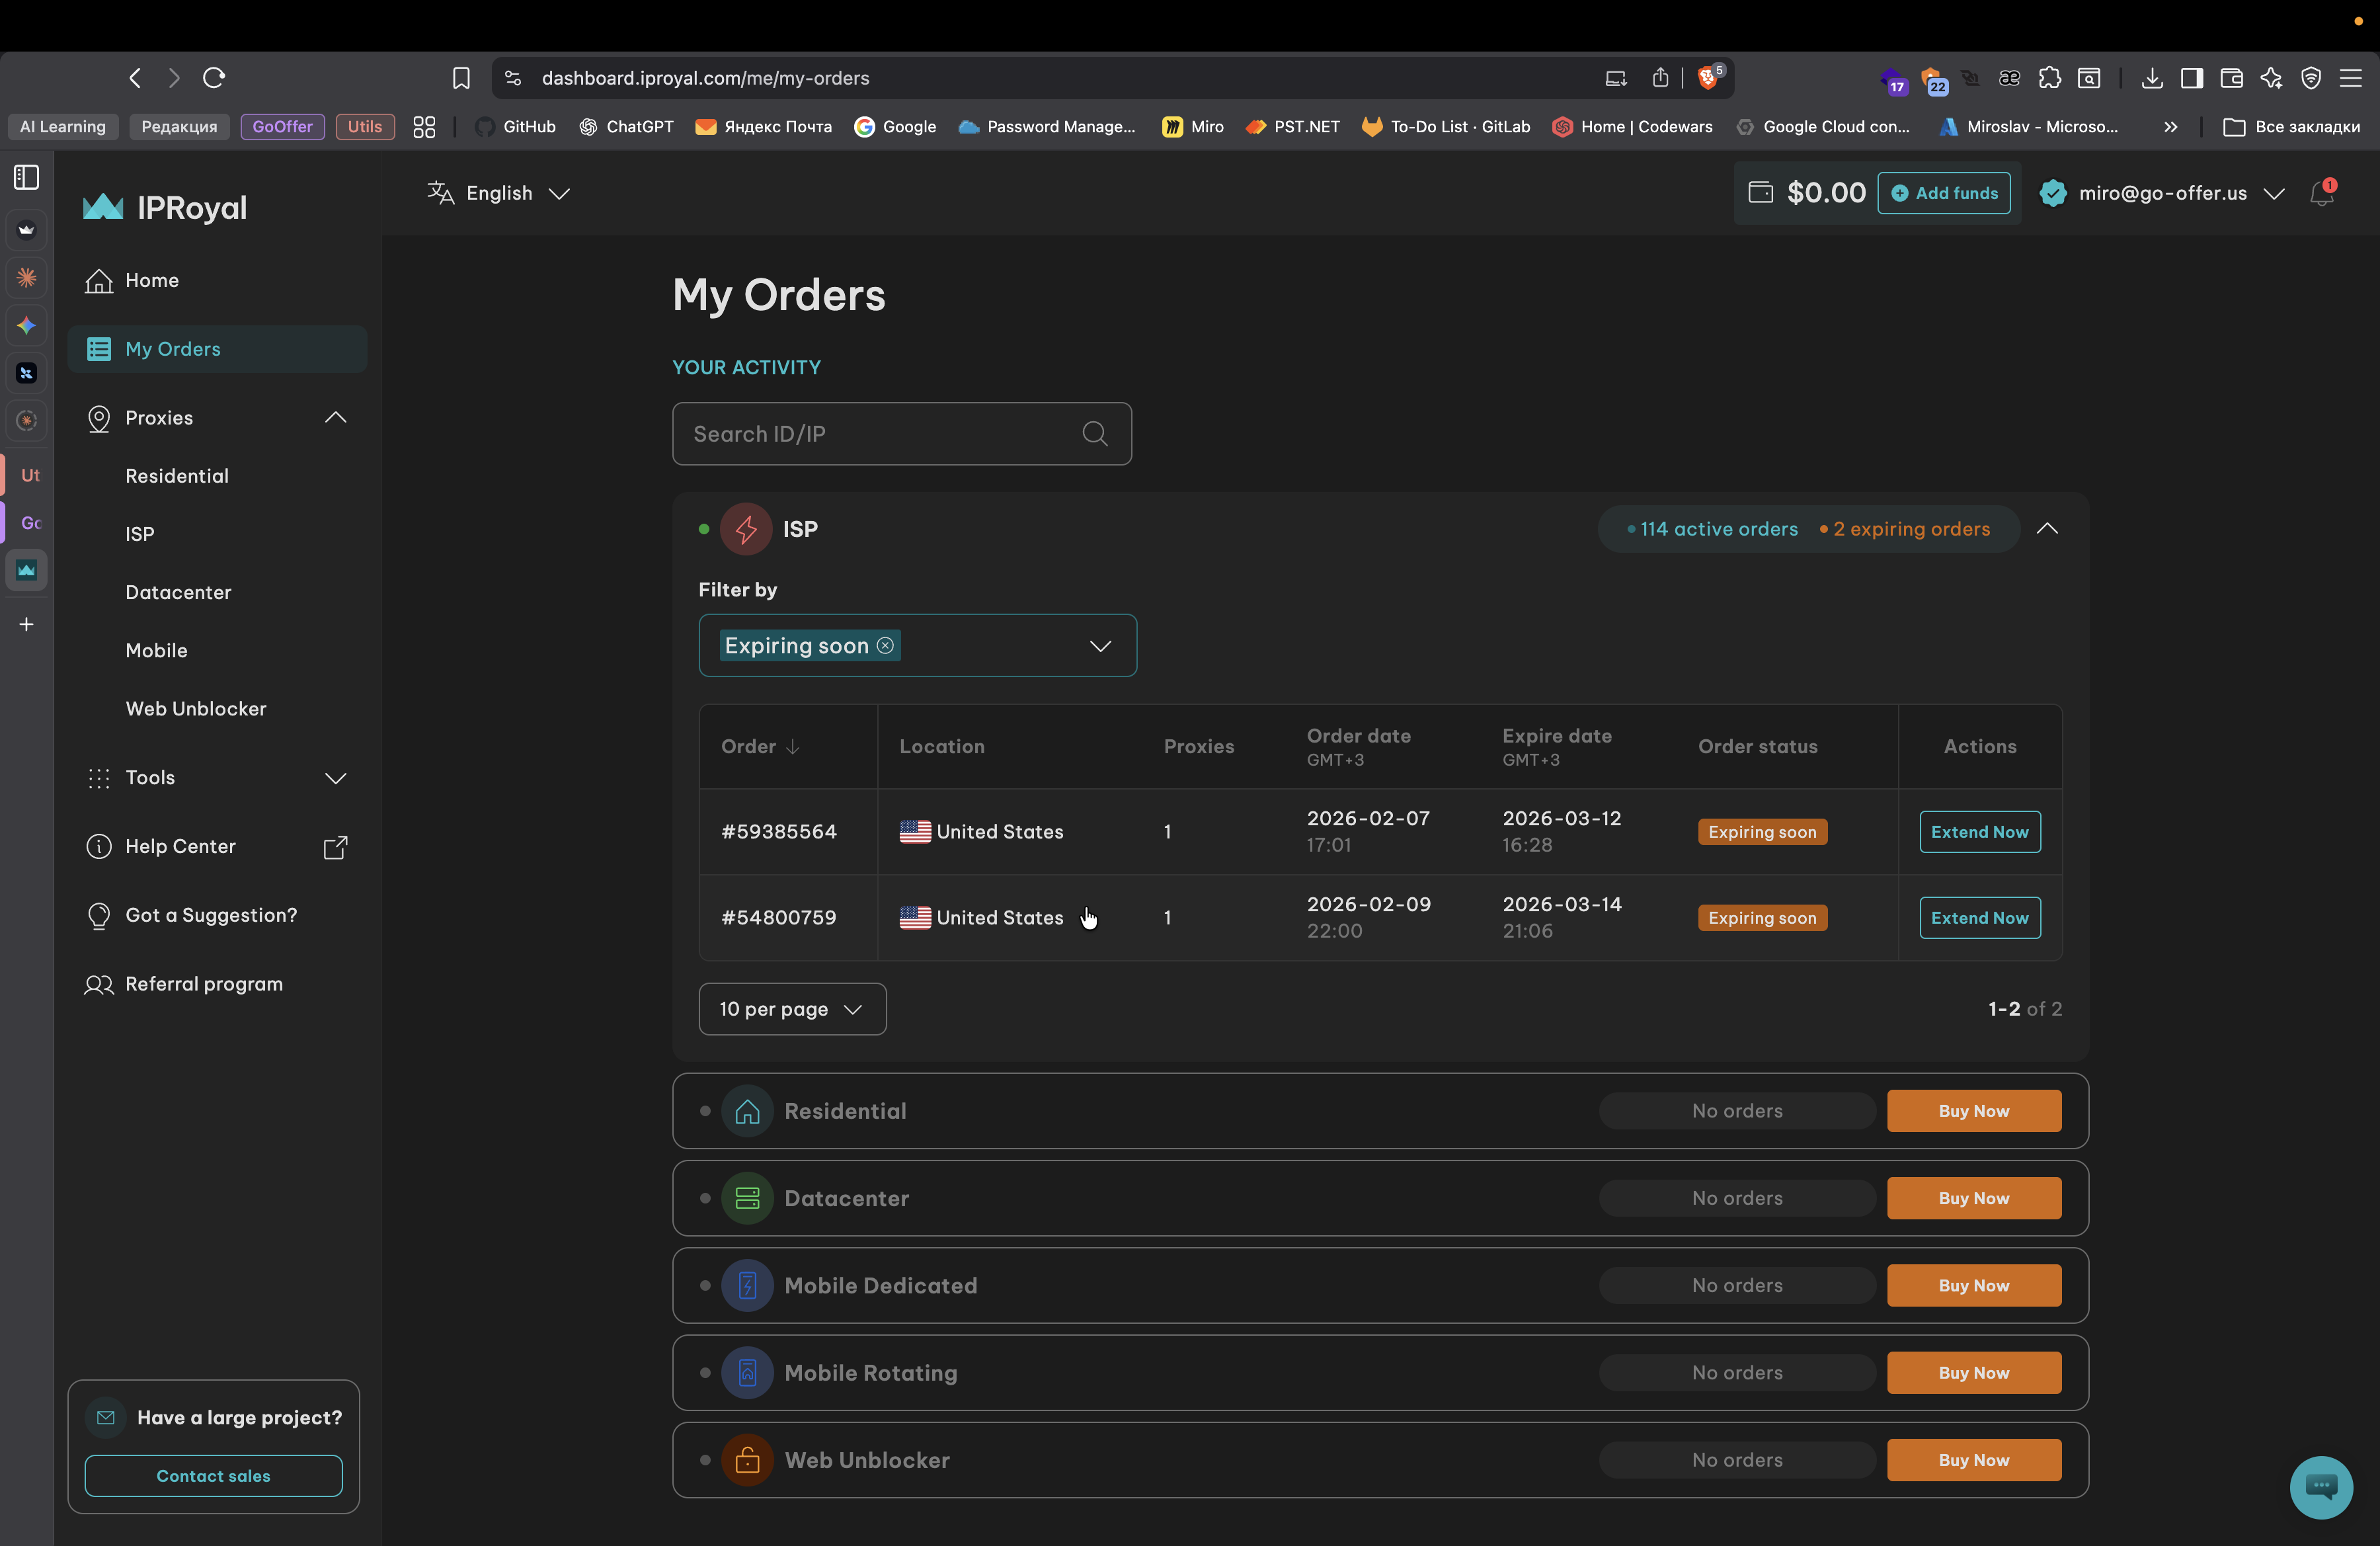Go to Residential proxies in sidebar
The width and height of the screenshot is (2380, 1546).
point(177,476)
